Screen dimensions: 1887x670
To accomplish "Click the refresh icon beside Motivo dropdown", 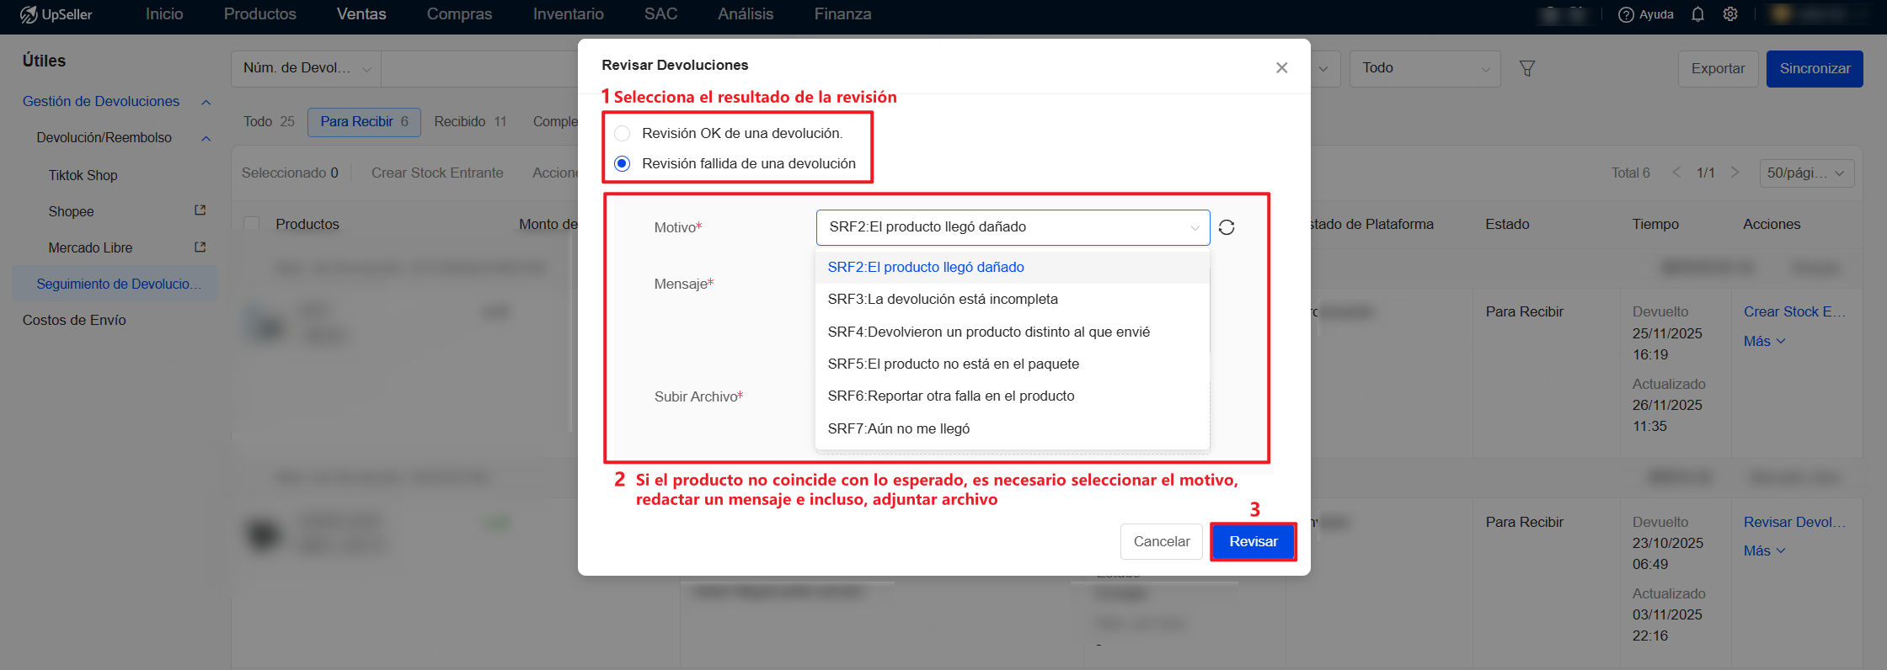I will (x=1227, y=227).
